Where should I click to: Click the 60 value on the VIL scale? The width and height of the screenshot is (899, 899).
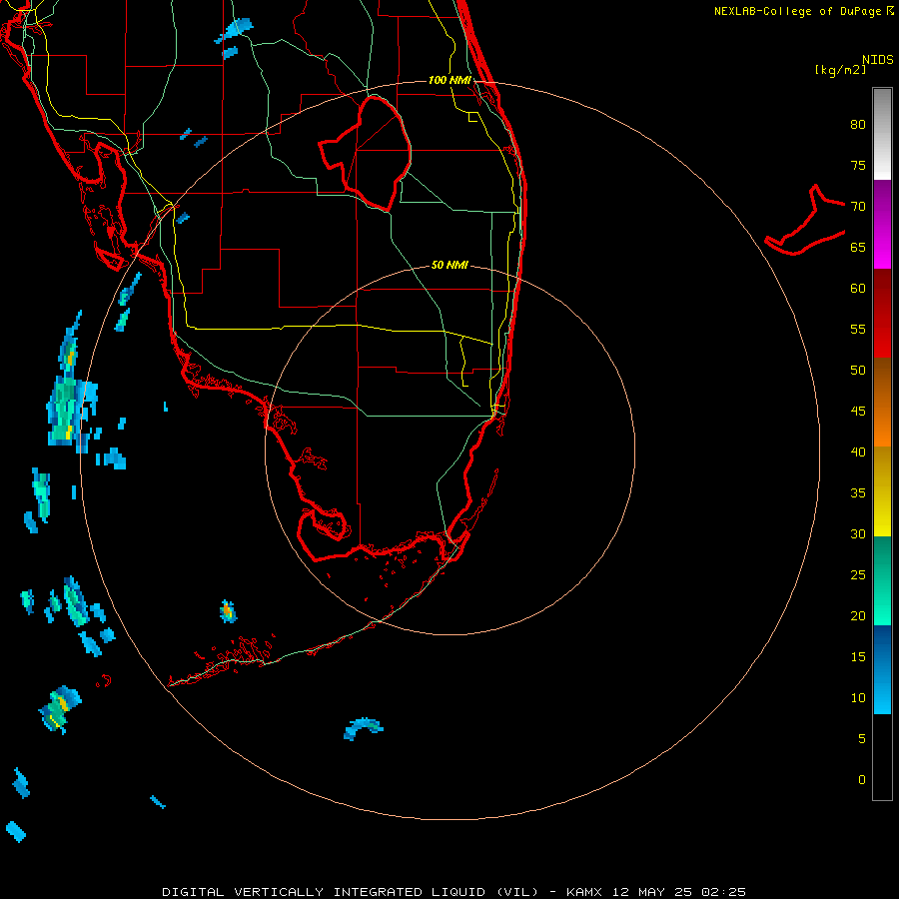coord(858,289)
